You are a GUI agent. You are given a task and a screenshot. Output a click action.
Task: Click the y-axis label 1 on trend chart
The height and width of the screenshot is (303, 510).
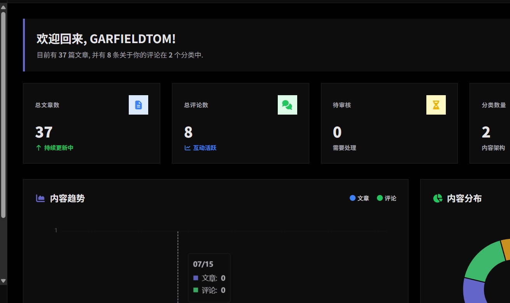pyautogui.click(x=56, y=230)
